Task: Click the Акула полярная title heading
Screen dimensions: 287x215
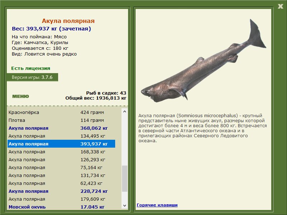Action: coord(68,21)
